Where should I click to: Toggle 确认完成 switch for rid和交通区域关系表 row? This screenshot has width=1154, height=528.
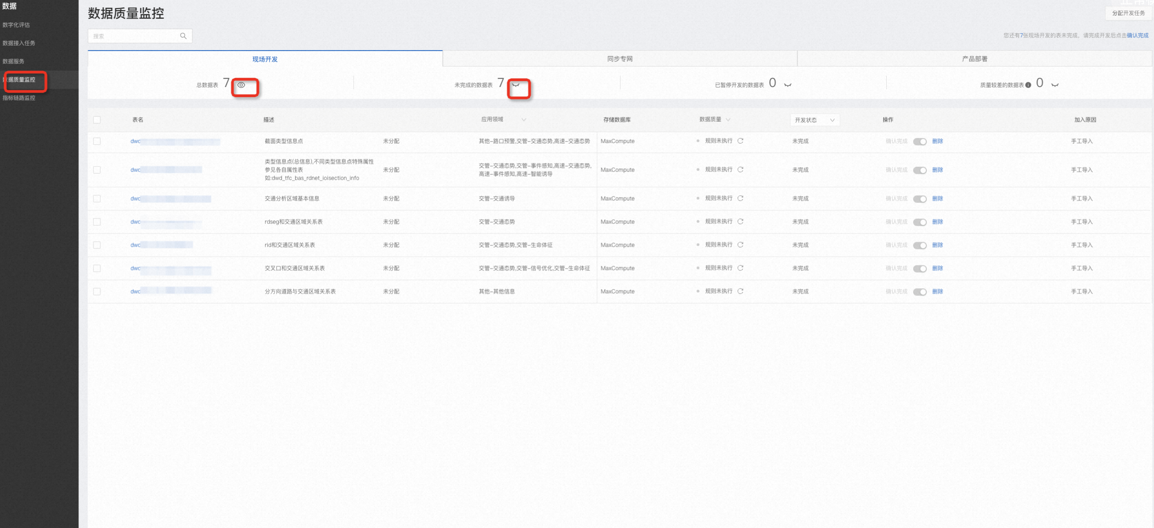coord(920,246)
